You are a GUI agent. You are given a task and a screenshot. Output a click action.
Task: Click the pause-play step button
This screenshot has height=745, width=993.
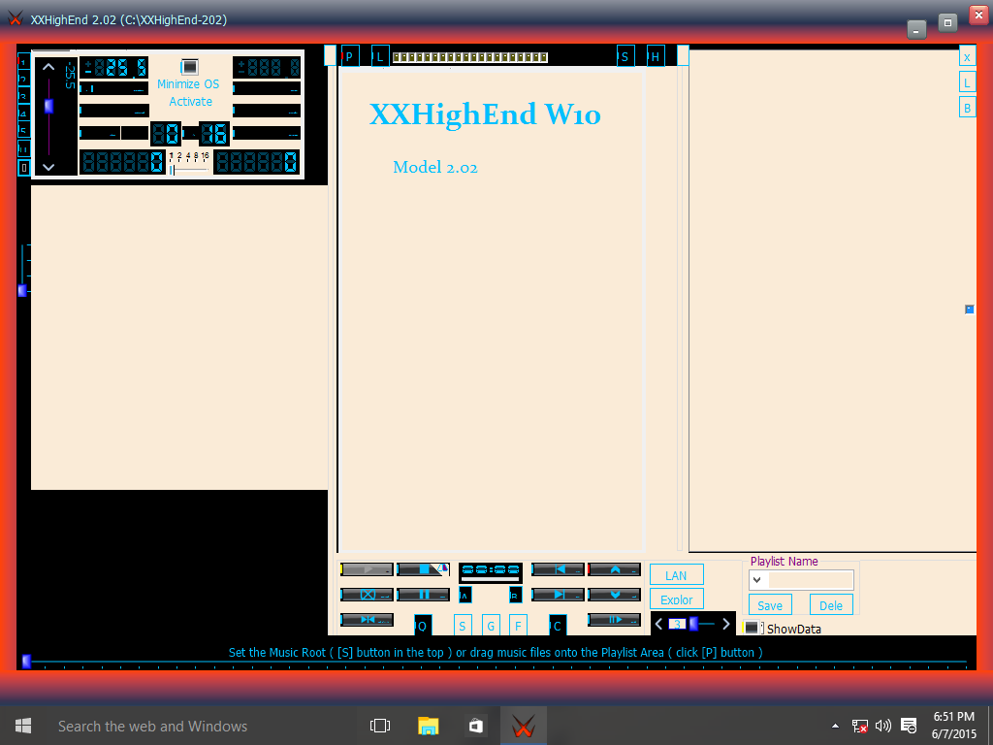pos(614,620)
